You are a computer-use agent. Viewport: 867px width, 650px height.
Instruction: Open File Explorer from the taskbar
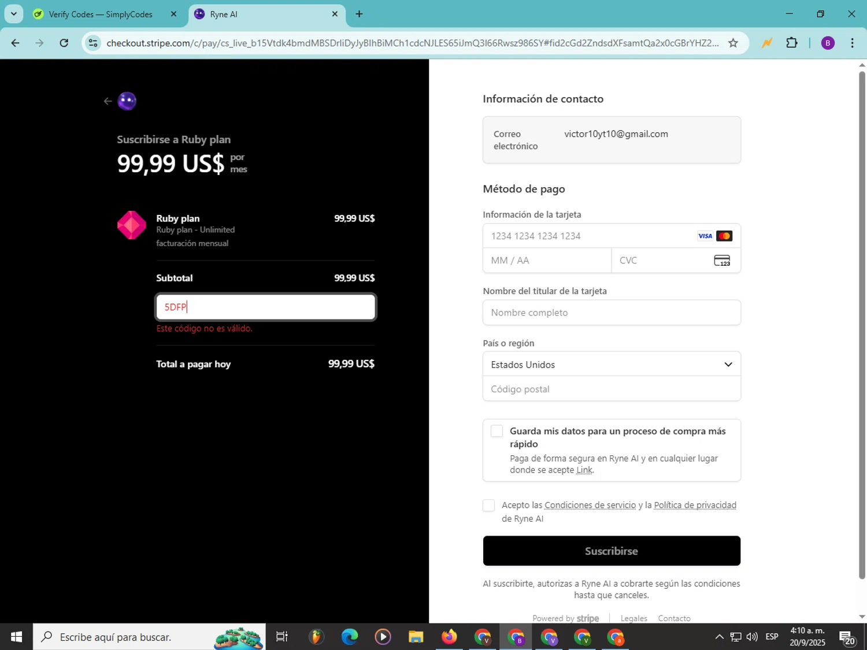tap(416, 637)
